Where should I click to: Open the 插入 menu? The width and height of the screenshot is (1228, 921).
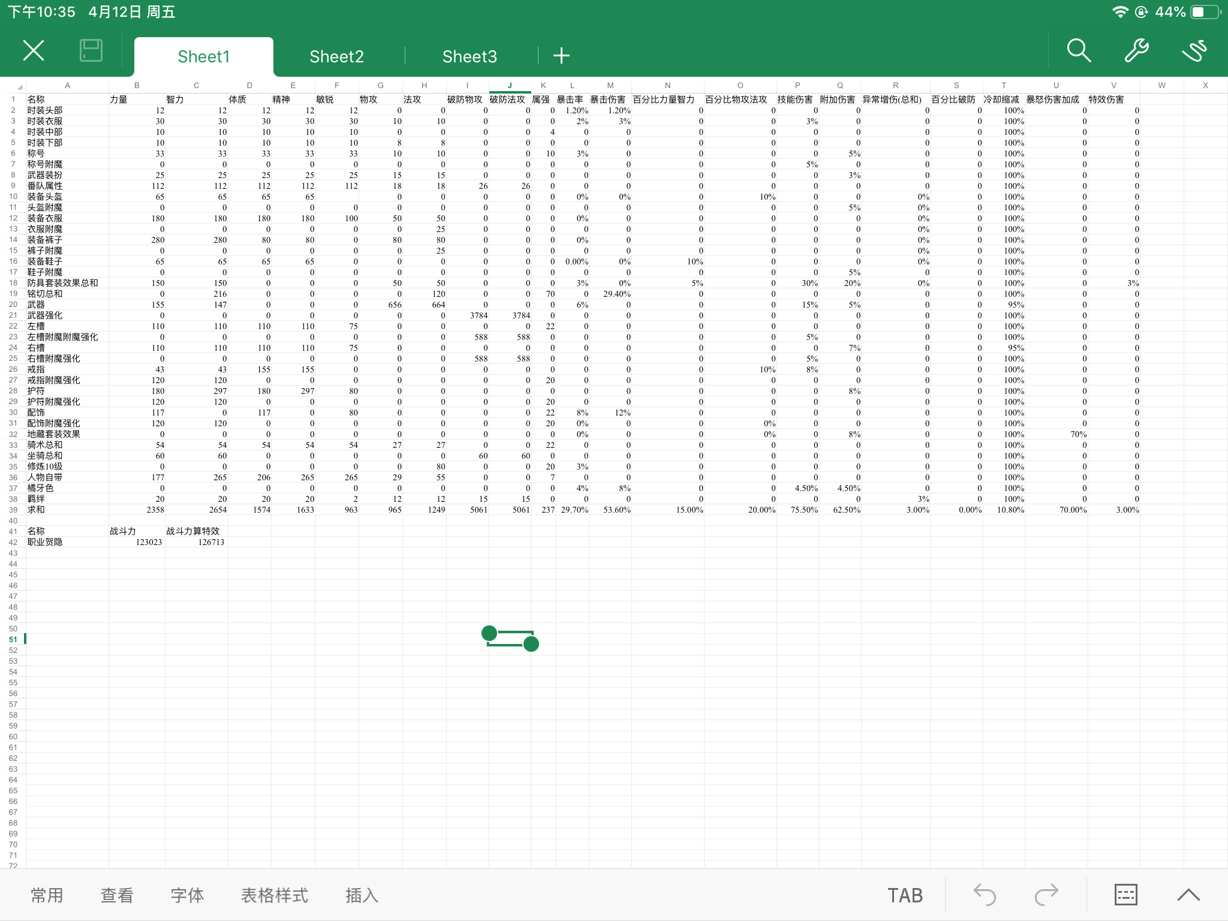point(362,895)
